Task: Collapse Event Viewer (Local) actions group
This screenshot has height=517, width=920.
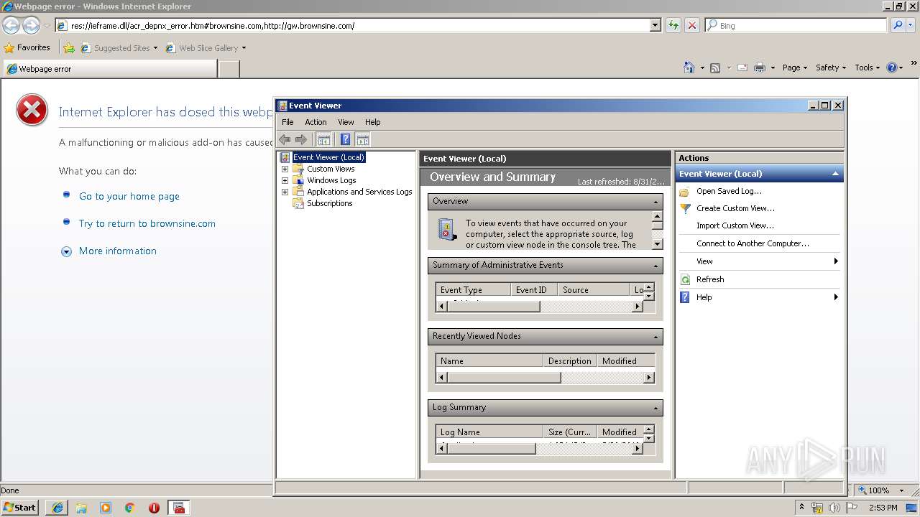Action: (835, 174)
